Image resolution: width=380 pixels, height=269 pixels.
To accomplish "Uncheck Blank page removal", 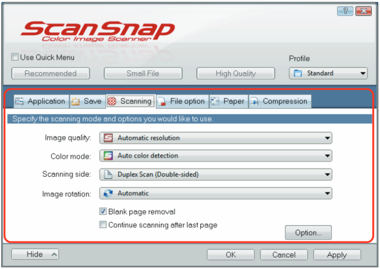I will click(x=103, y=212).
